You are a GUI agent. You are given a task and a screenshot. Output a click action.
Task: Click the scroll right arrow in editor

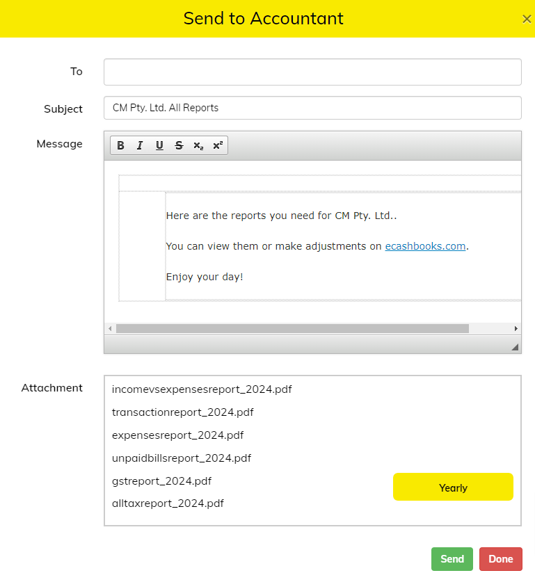[x=516, y=328]
